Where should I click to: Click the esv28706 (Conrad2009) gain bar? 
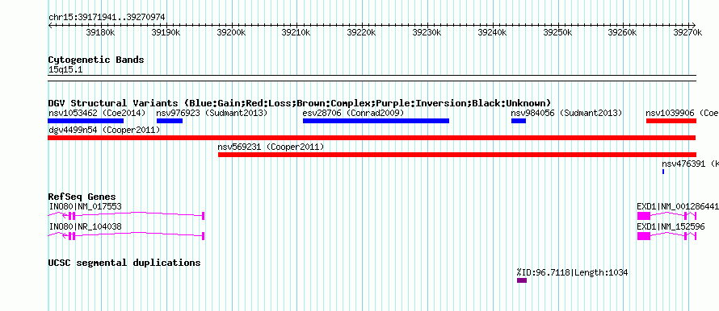pos(376,121)
